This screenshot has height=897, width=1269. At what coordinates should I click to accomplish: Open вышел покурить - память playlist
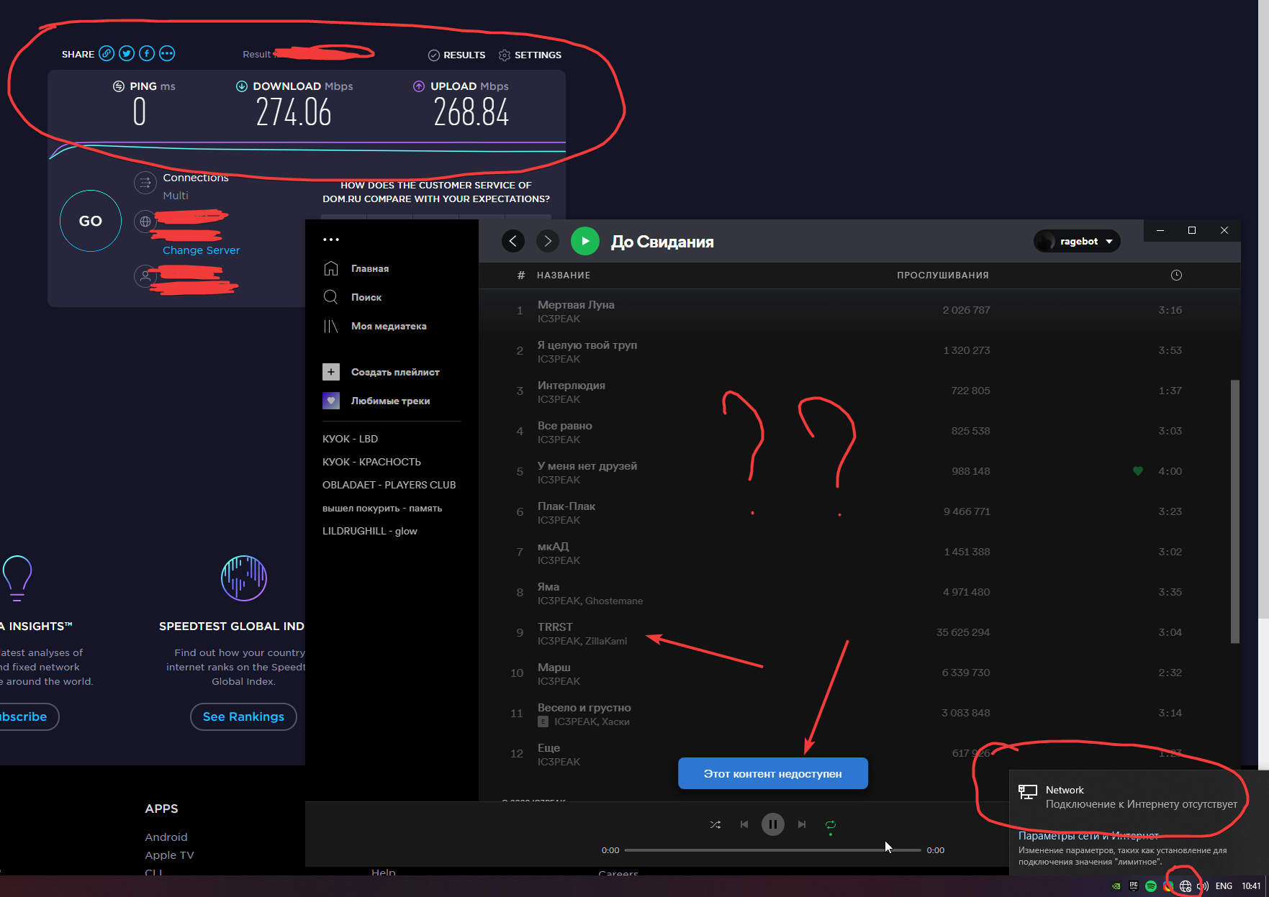coord(382,508)
